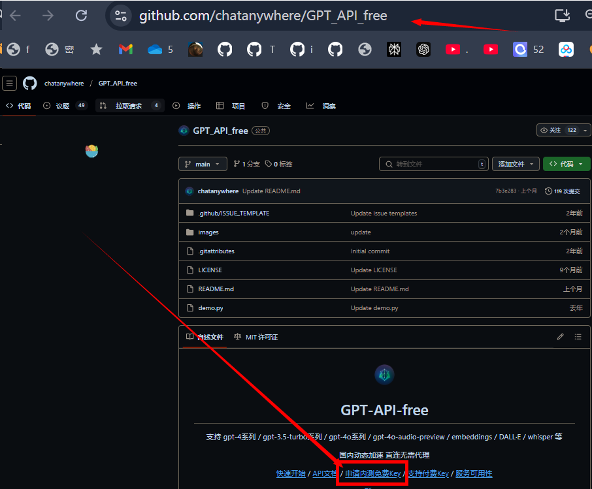Open the 支持付费Key link
Screen dimensions: 592x489
(428, 473)
